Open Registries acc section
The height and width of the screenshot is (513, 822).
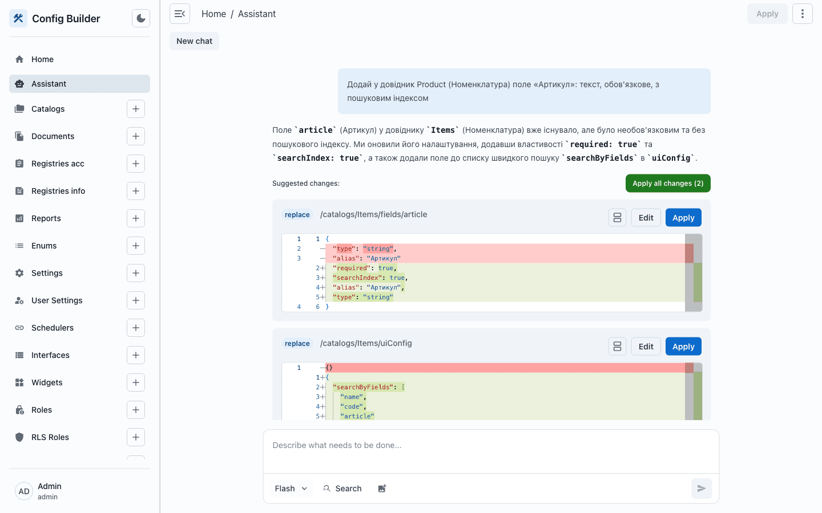pyautogui.click(x=58, y=164)
